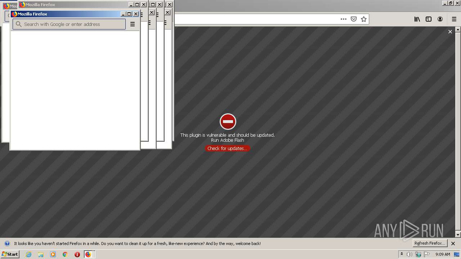Open page actions three-dots menu

344,19
